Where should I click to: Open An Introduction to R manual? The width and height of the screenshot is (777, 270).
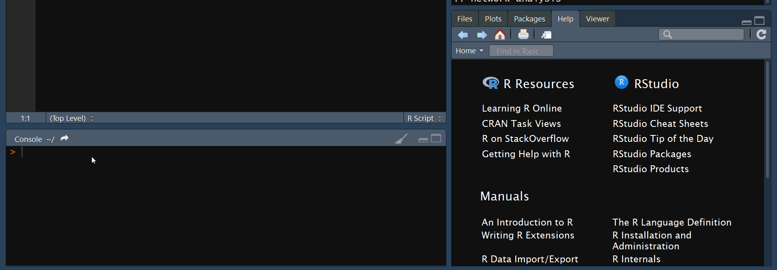tap(527, 222)
